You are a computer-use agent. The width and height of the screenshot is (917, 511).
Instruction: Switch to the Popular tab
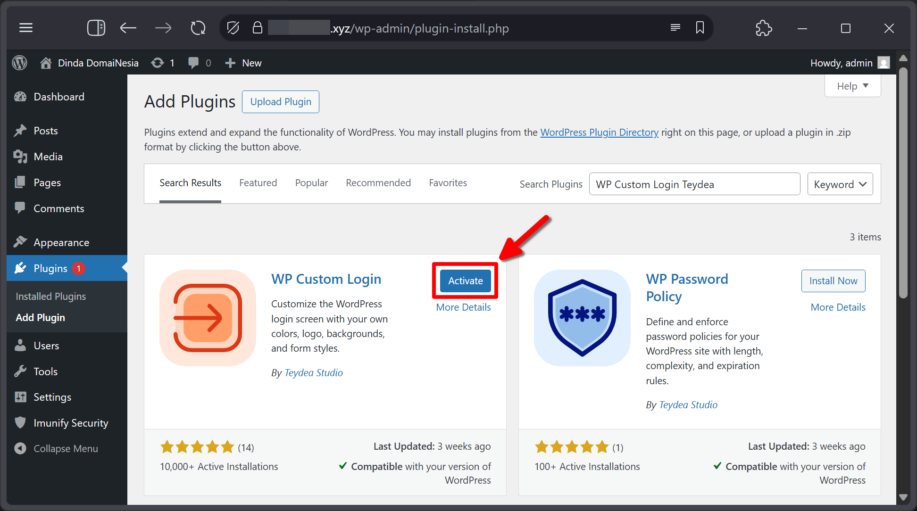(311, 183)
